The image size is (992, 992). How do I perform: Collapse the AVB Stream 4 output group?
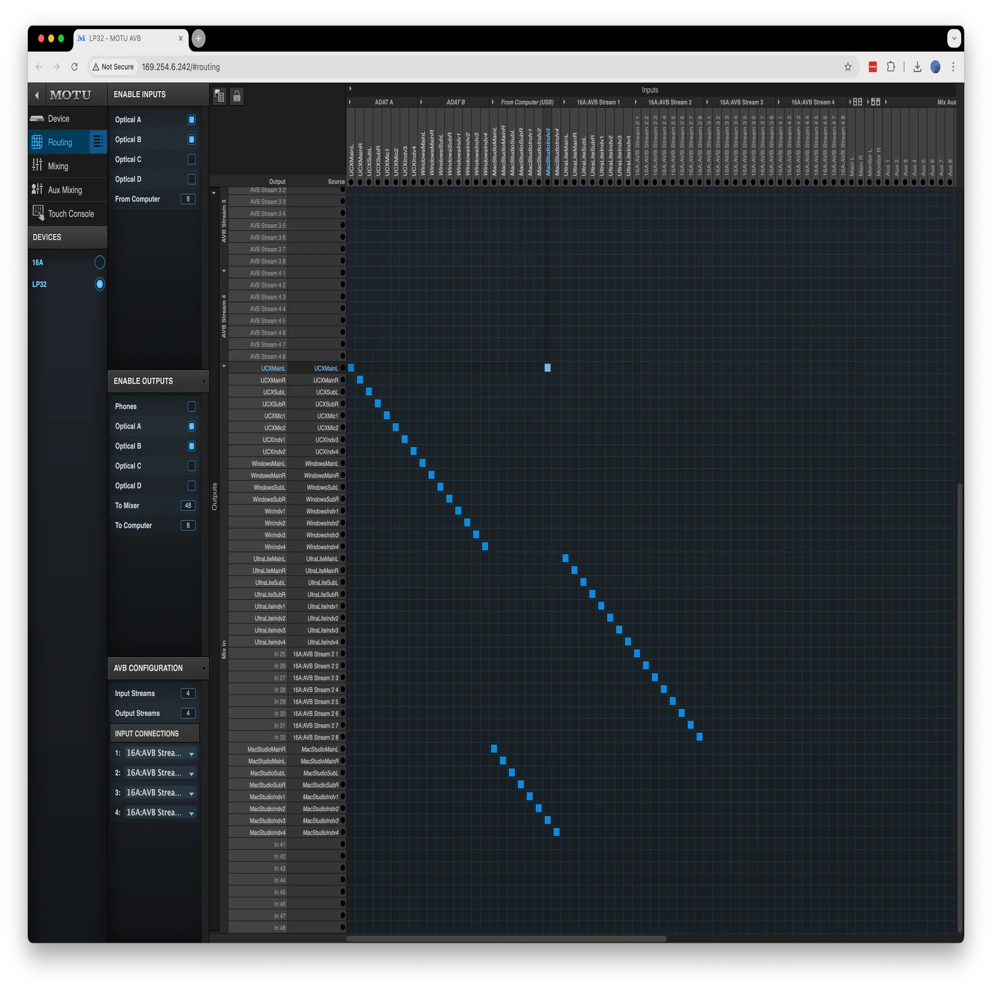(x=224, y=271)
